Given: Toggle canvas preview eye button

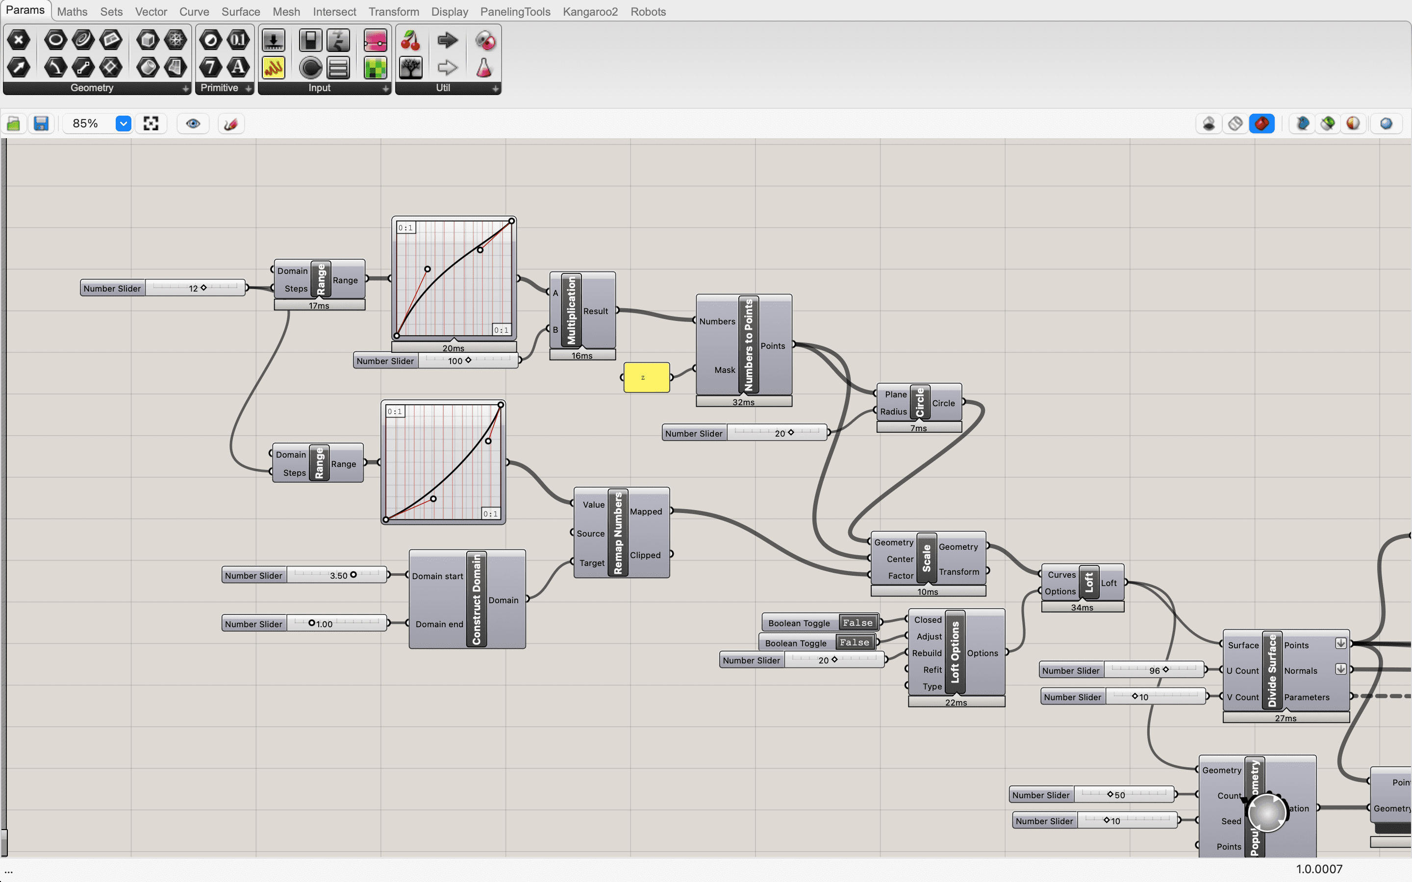Looking at the screenshot, I should tap(193, 123).
